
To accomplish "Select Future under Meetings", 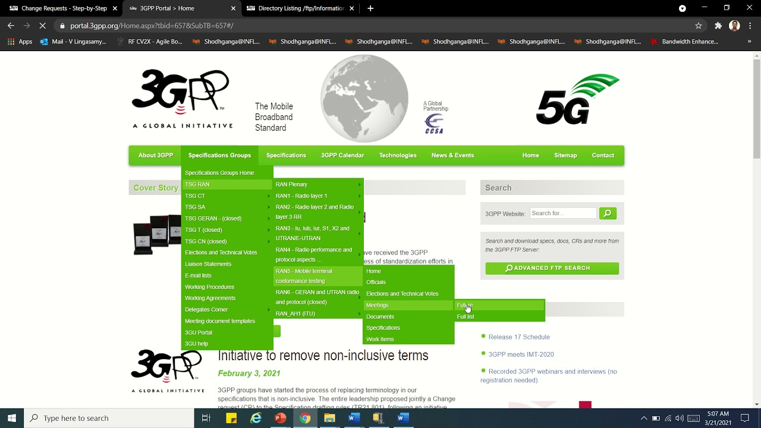I will click(x=499, y=306).
